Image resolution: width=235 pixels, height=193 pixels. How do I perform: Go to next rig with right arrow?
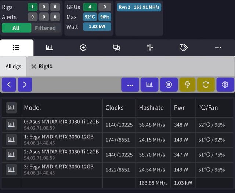coord(25,85)
